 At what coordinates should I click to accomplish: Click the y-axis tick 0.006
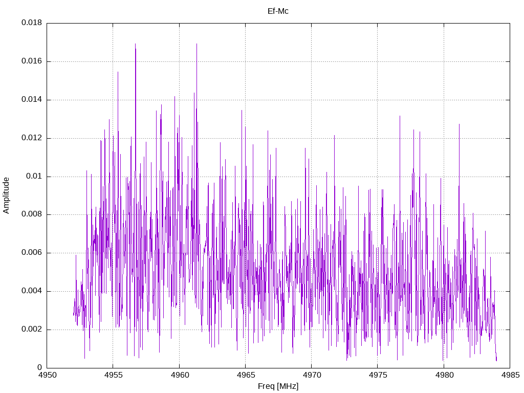32,253
